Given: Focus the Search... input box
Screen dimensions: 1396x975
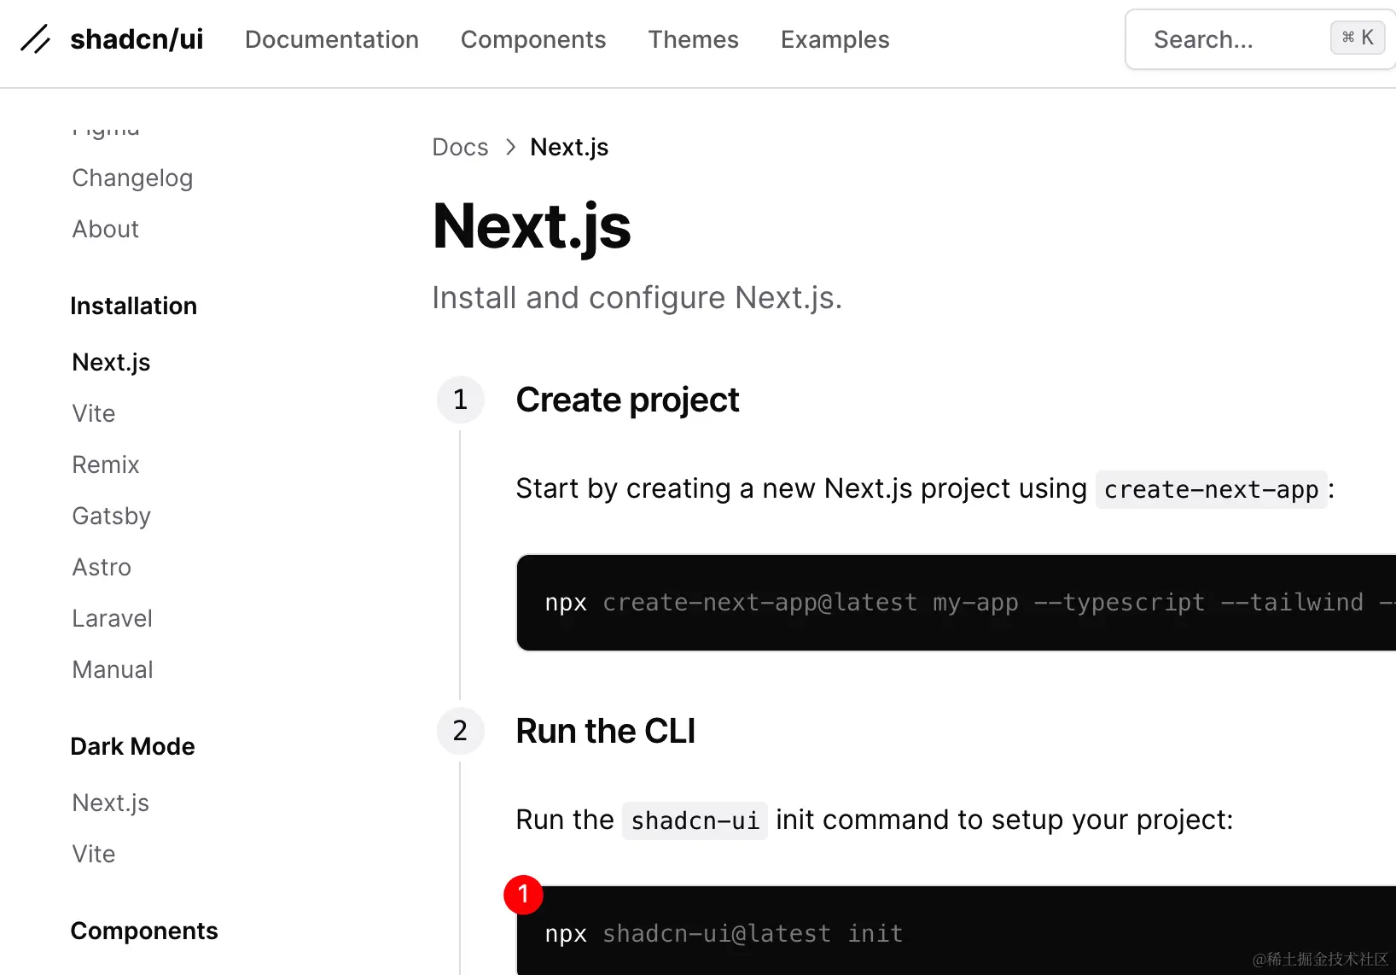Looking at the screenshot, I should point(1260,39).
